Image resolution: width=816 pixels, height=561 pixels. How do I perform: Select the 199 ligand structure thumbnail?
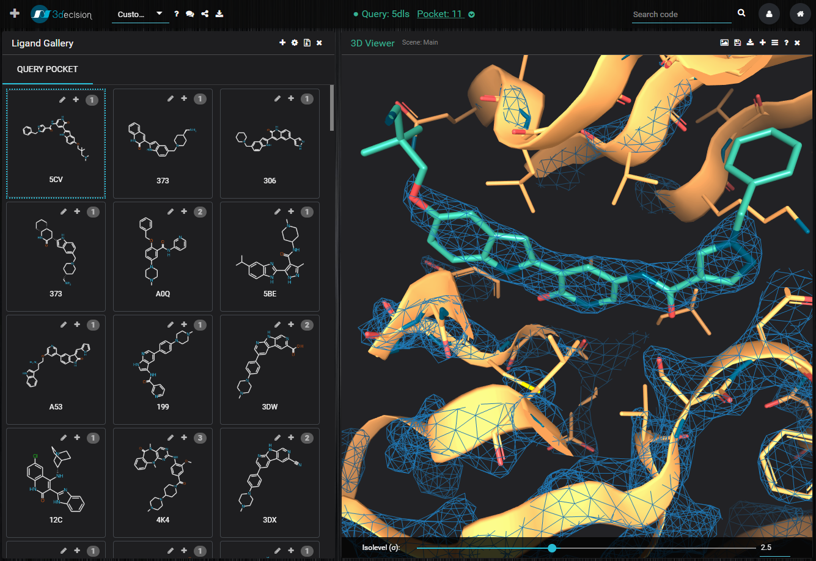pyautogui.click(x=163, y=365)
